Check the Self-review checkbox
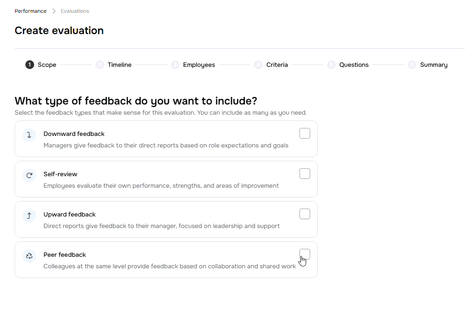Viewport: 465px width, 325px height. tap(305, 174)
